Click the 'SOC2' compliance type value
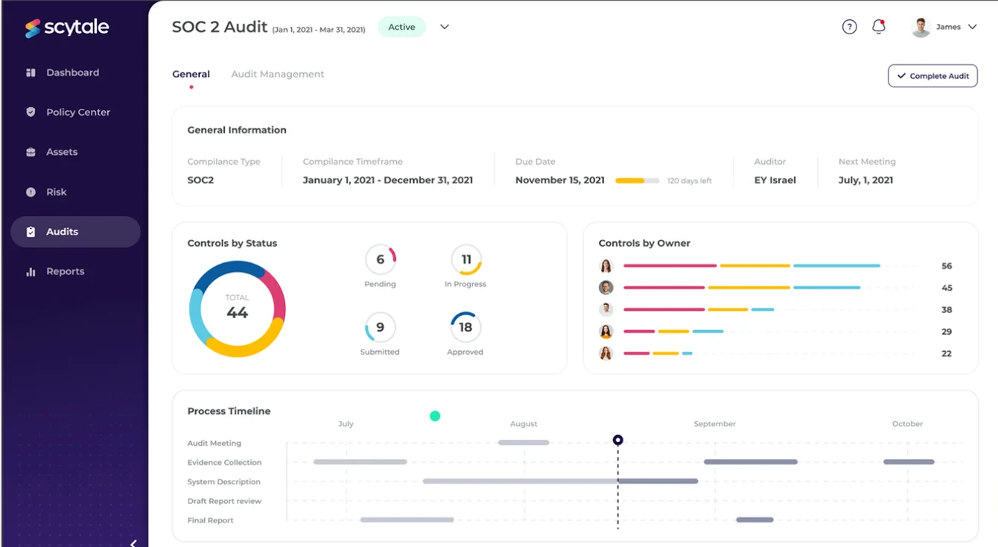 (200, 180)
